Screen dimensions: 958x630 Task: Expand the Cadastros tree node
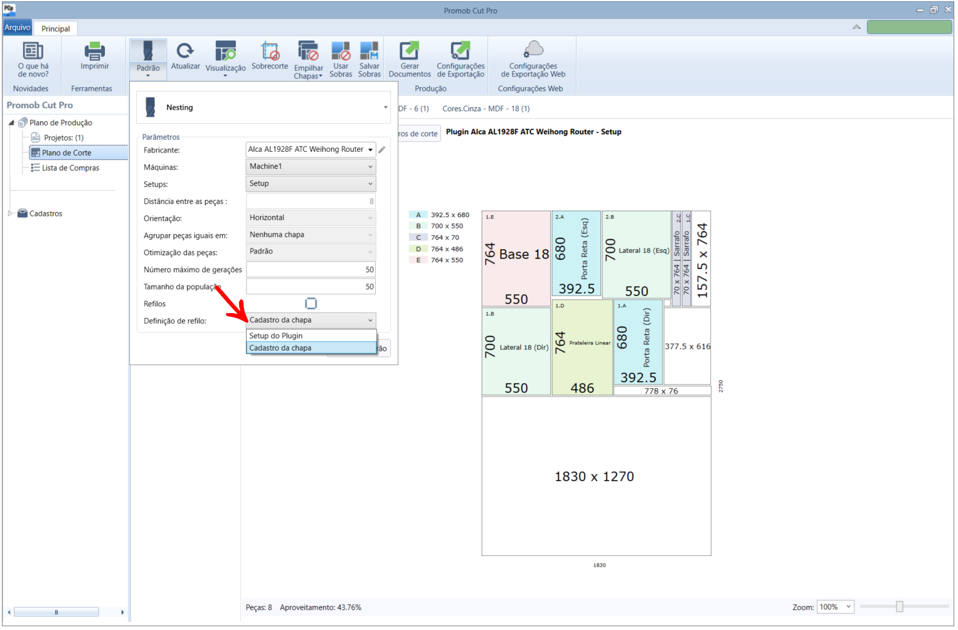(x=10, y=213)
